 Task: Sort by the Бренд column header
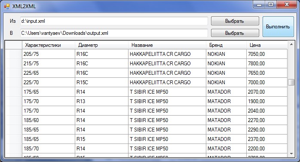pos(226,45)
